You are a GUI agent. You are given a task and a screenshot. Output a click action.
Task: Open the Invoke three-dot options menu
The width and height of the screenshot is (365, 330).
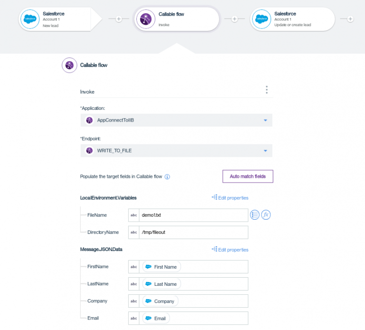click(x=267, y=90)
